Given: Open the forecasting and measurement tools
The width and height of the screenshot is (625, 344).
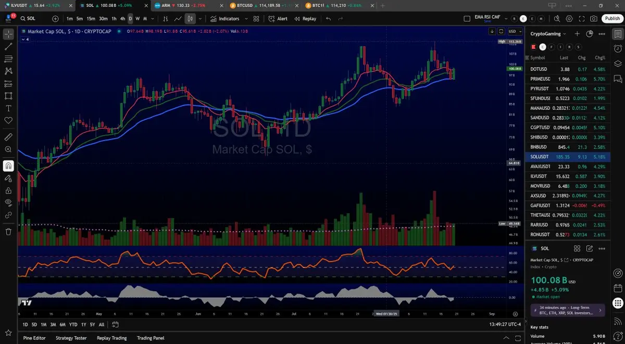Looking at the screenshot, I should pyautogui.click(x=8, y=83).
